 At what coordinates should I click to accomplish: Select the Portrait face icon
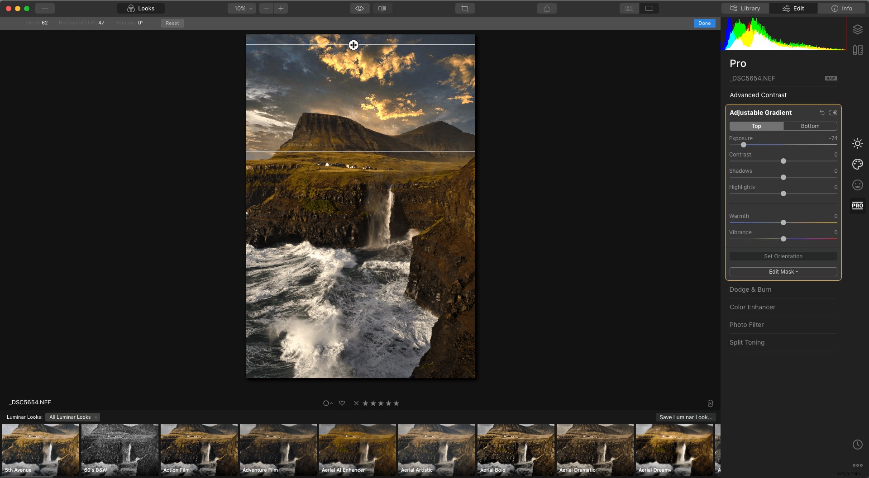pos(858,185)
